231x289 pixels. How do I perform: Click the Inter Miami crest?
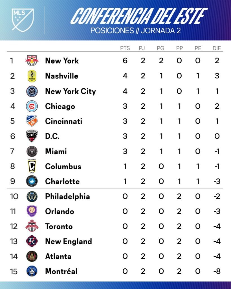[32, 151]
